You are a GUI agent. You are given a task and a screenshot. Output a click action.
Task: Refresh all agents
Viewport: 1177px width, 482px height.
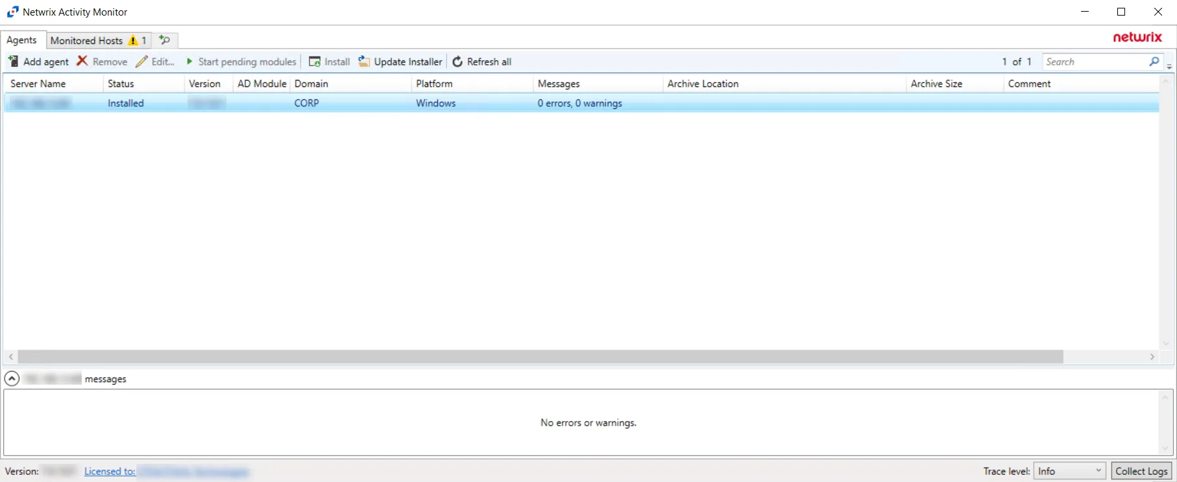481,62
